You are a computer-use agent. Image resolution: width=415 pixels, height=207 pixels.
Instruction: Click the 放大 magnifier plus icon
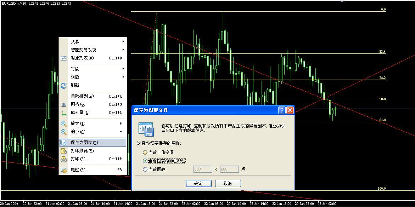pyautogui.click(x=64, y=123)
